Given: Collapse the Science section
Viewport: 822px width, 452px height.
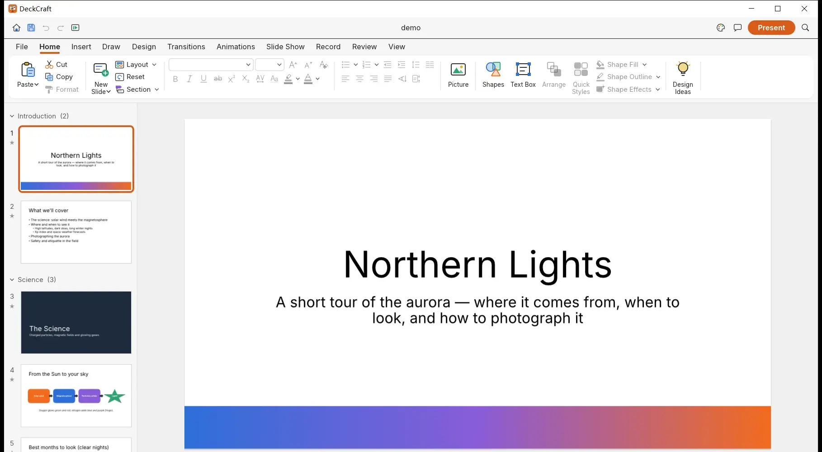Looking at the screenshot, I should click(x=12, y=280).
